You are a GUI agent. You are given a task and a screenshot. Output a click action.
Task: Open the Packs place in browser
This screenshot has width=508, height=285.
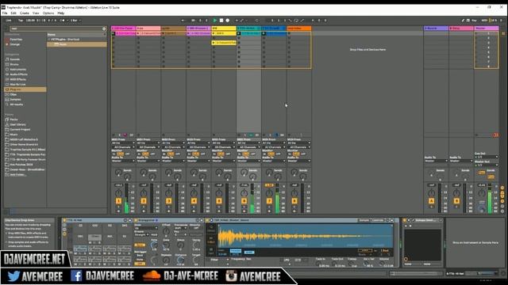[13, 120]
